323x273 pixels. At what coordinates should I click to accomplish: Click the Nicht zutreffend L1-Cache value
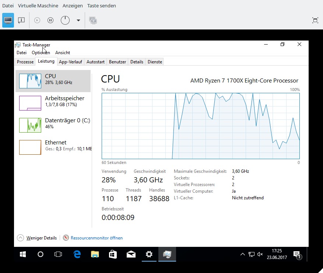pyautogui.click(x=247, y=198)
